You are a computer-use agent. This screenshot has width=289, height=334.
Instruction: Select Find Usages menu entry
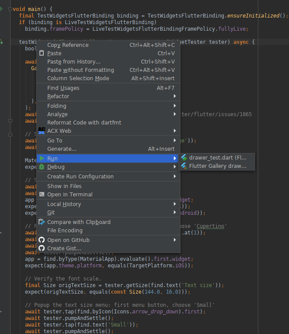click(108, 88)
